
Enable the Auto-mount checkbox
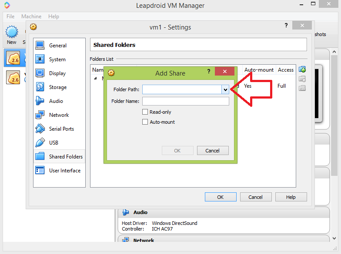pos(145,122)
